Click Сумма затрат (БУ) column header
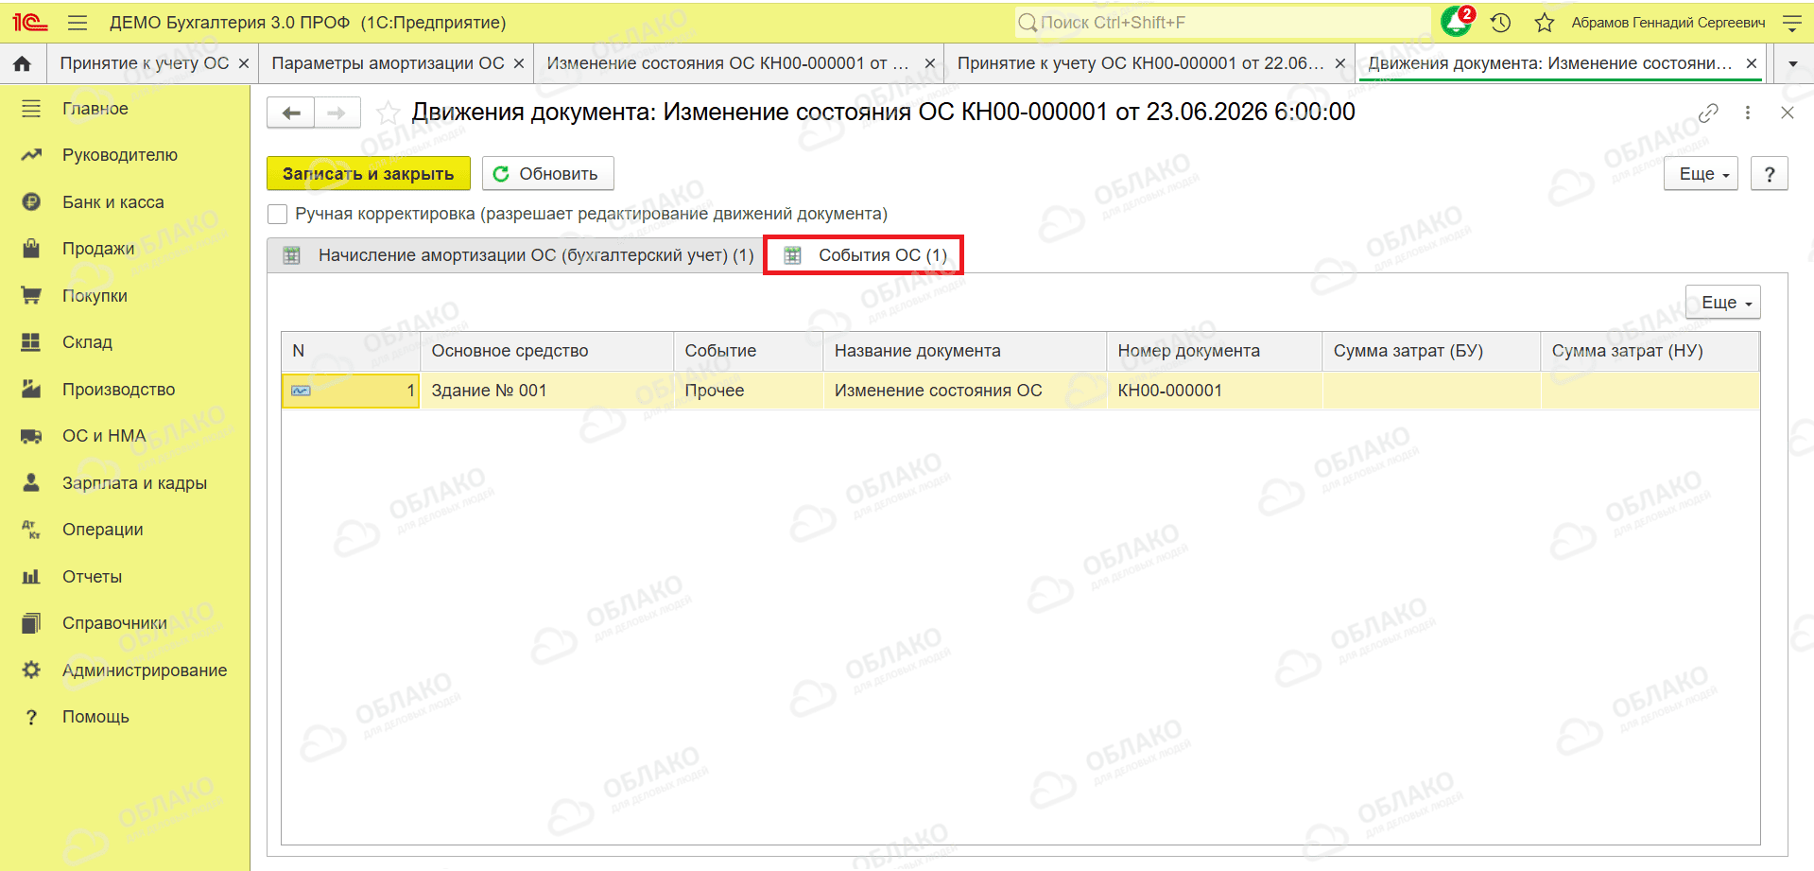 (x=1431, y=351)
